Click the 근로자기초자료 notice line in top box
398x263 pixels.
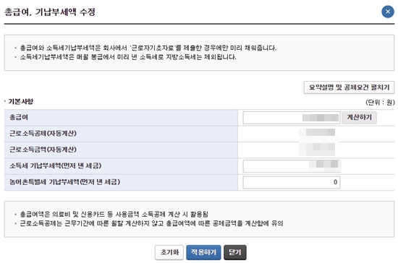[148, 48]
